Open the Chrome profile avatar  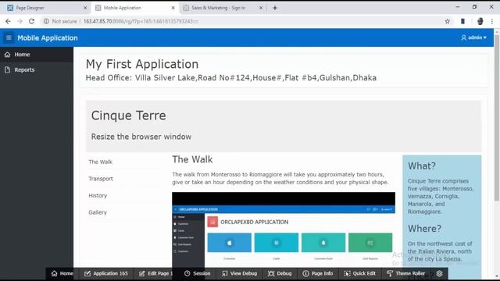[x=480, y=21]
